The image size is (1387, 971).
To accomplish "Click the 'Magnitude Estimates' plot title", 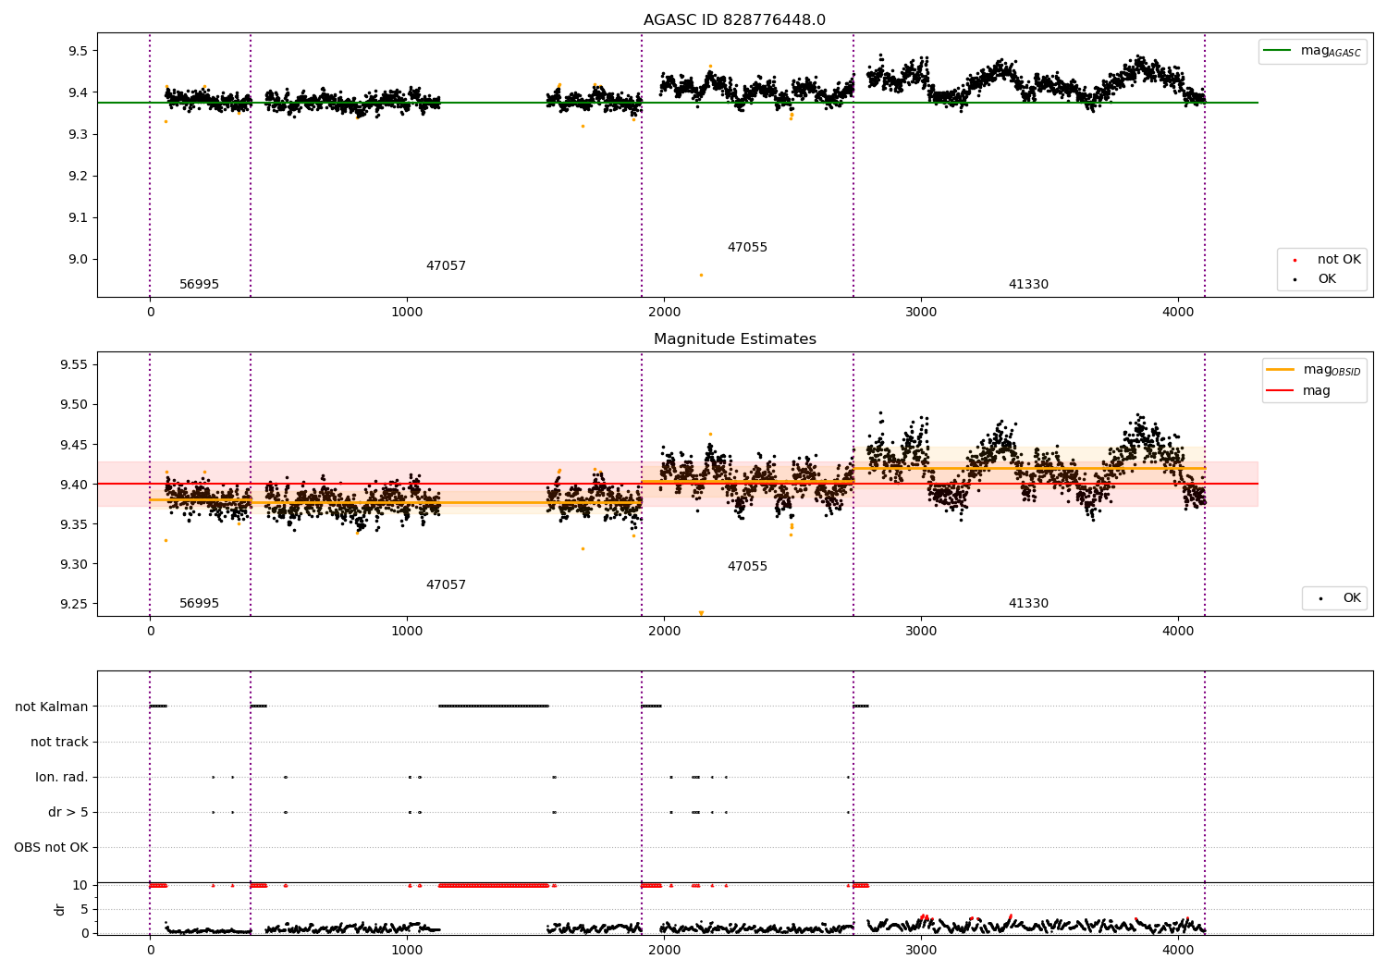I will pyautogui.click(x=734, y=339).
